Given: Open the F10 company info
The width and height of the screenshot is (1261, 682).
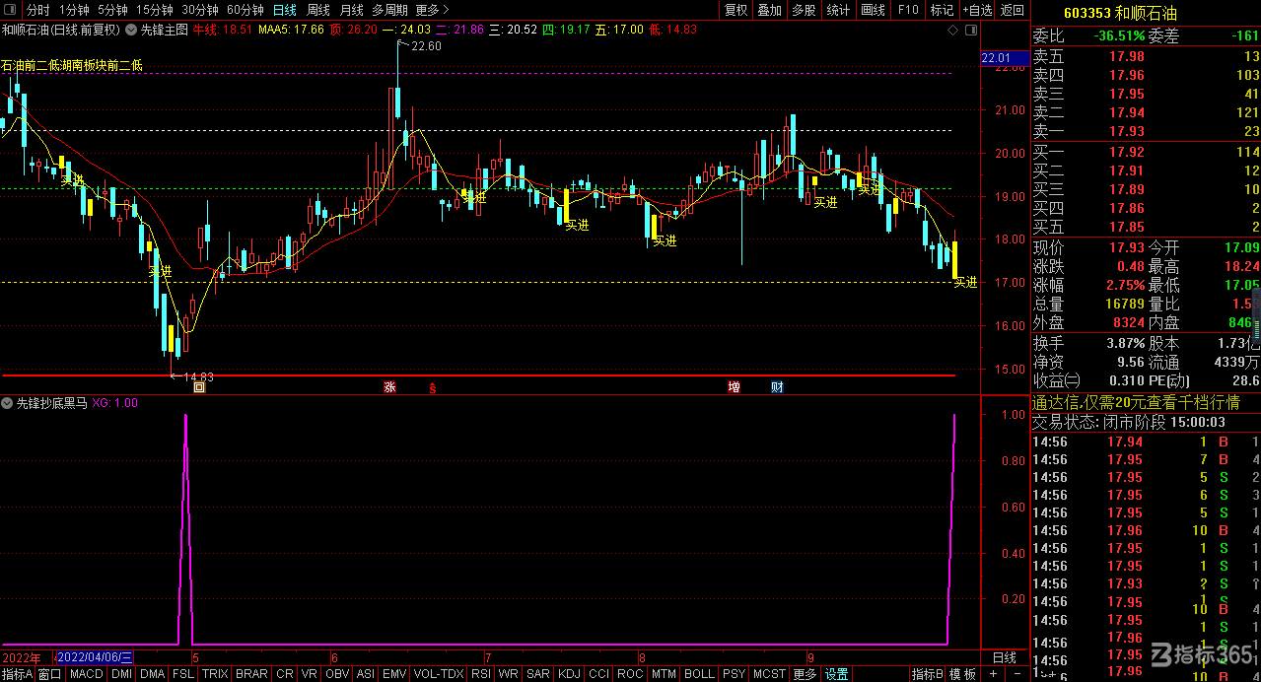Looking at the screenshot, I should coord(908,10).
